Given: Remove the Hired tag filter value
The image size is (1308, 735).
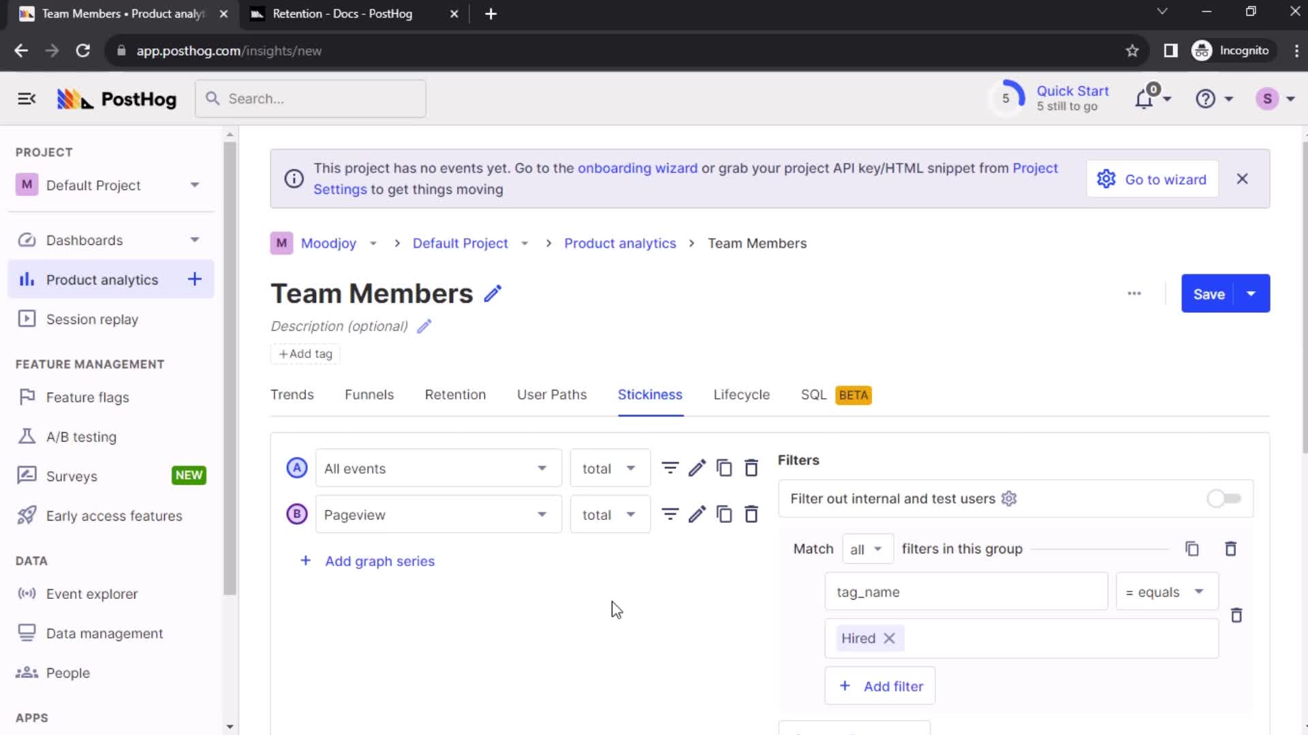Looking at the screenshot, I should click(889, 638).
